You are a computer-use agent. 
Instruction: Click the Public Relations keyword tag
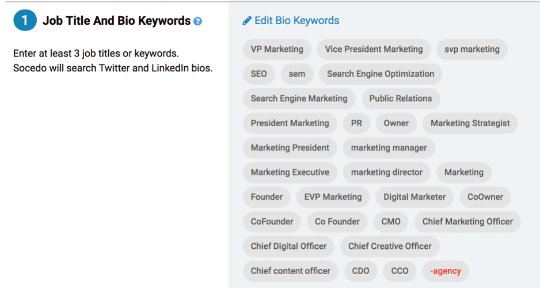point(401,98)
